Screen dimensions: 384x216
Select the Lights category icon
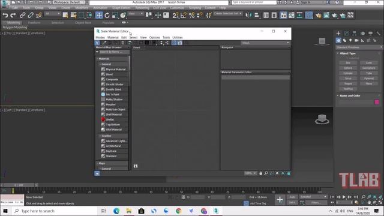(x=350, y=40)
